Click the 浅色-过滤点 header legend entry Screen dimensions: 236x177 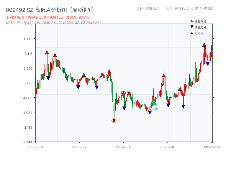(203, 9)
